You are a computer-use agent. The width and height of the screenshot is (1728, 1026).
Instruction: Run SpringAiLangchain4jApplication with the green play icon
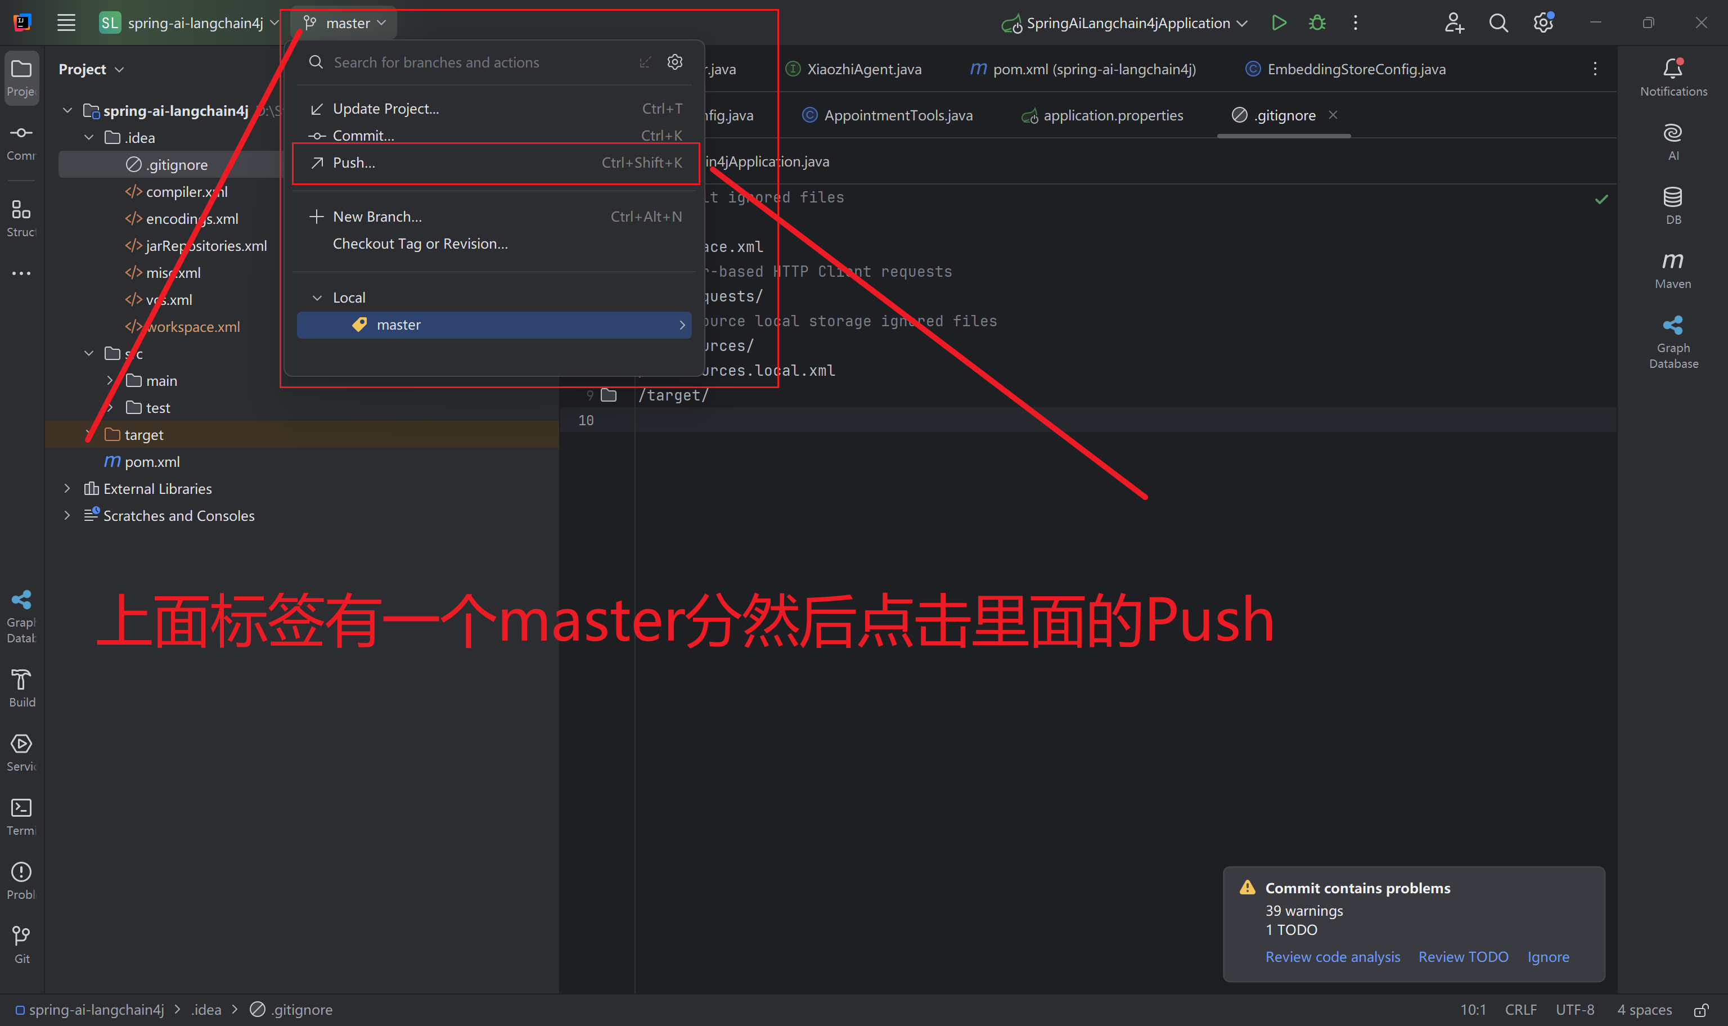[x=1279, y=23]
